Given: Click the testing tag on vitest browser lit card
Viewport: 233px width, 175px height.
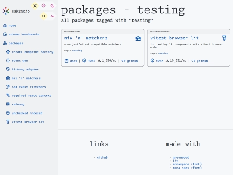Looking at the screenshot, I should point(163,54).
